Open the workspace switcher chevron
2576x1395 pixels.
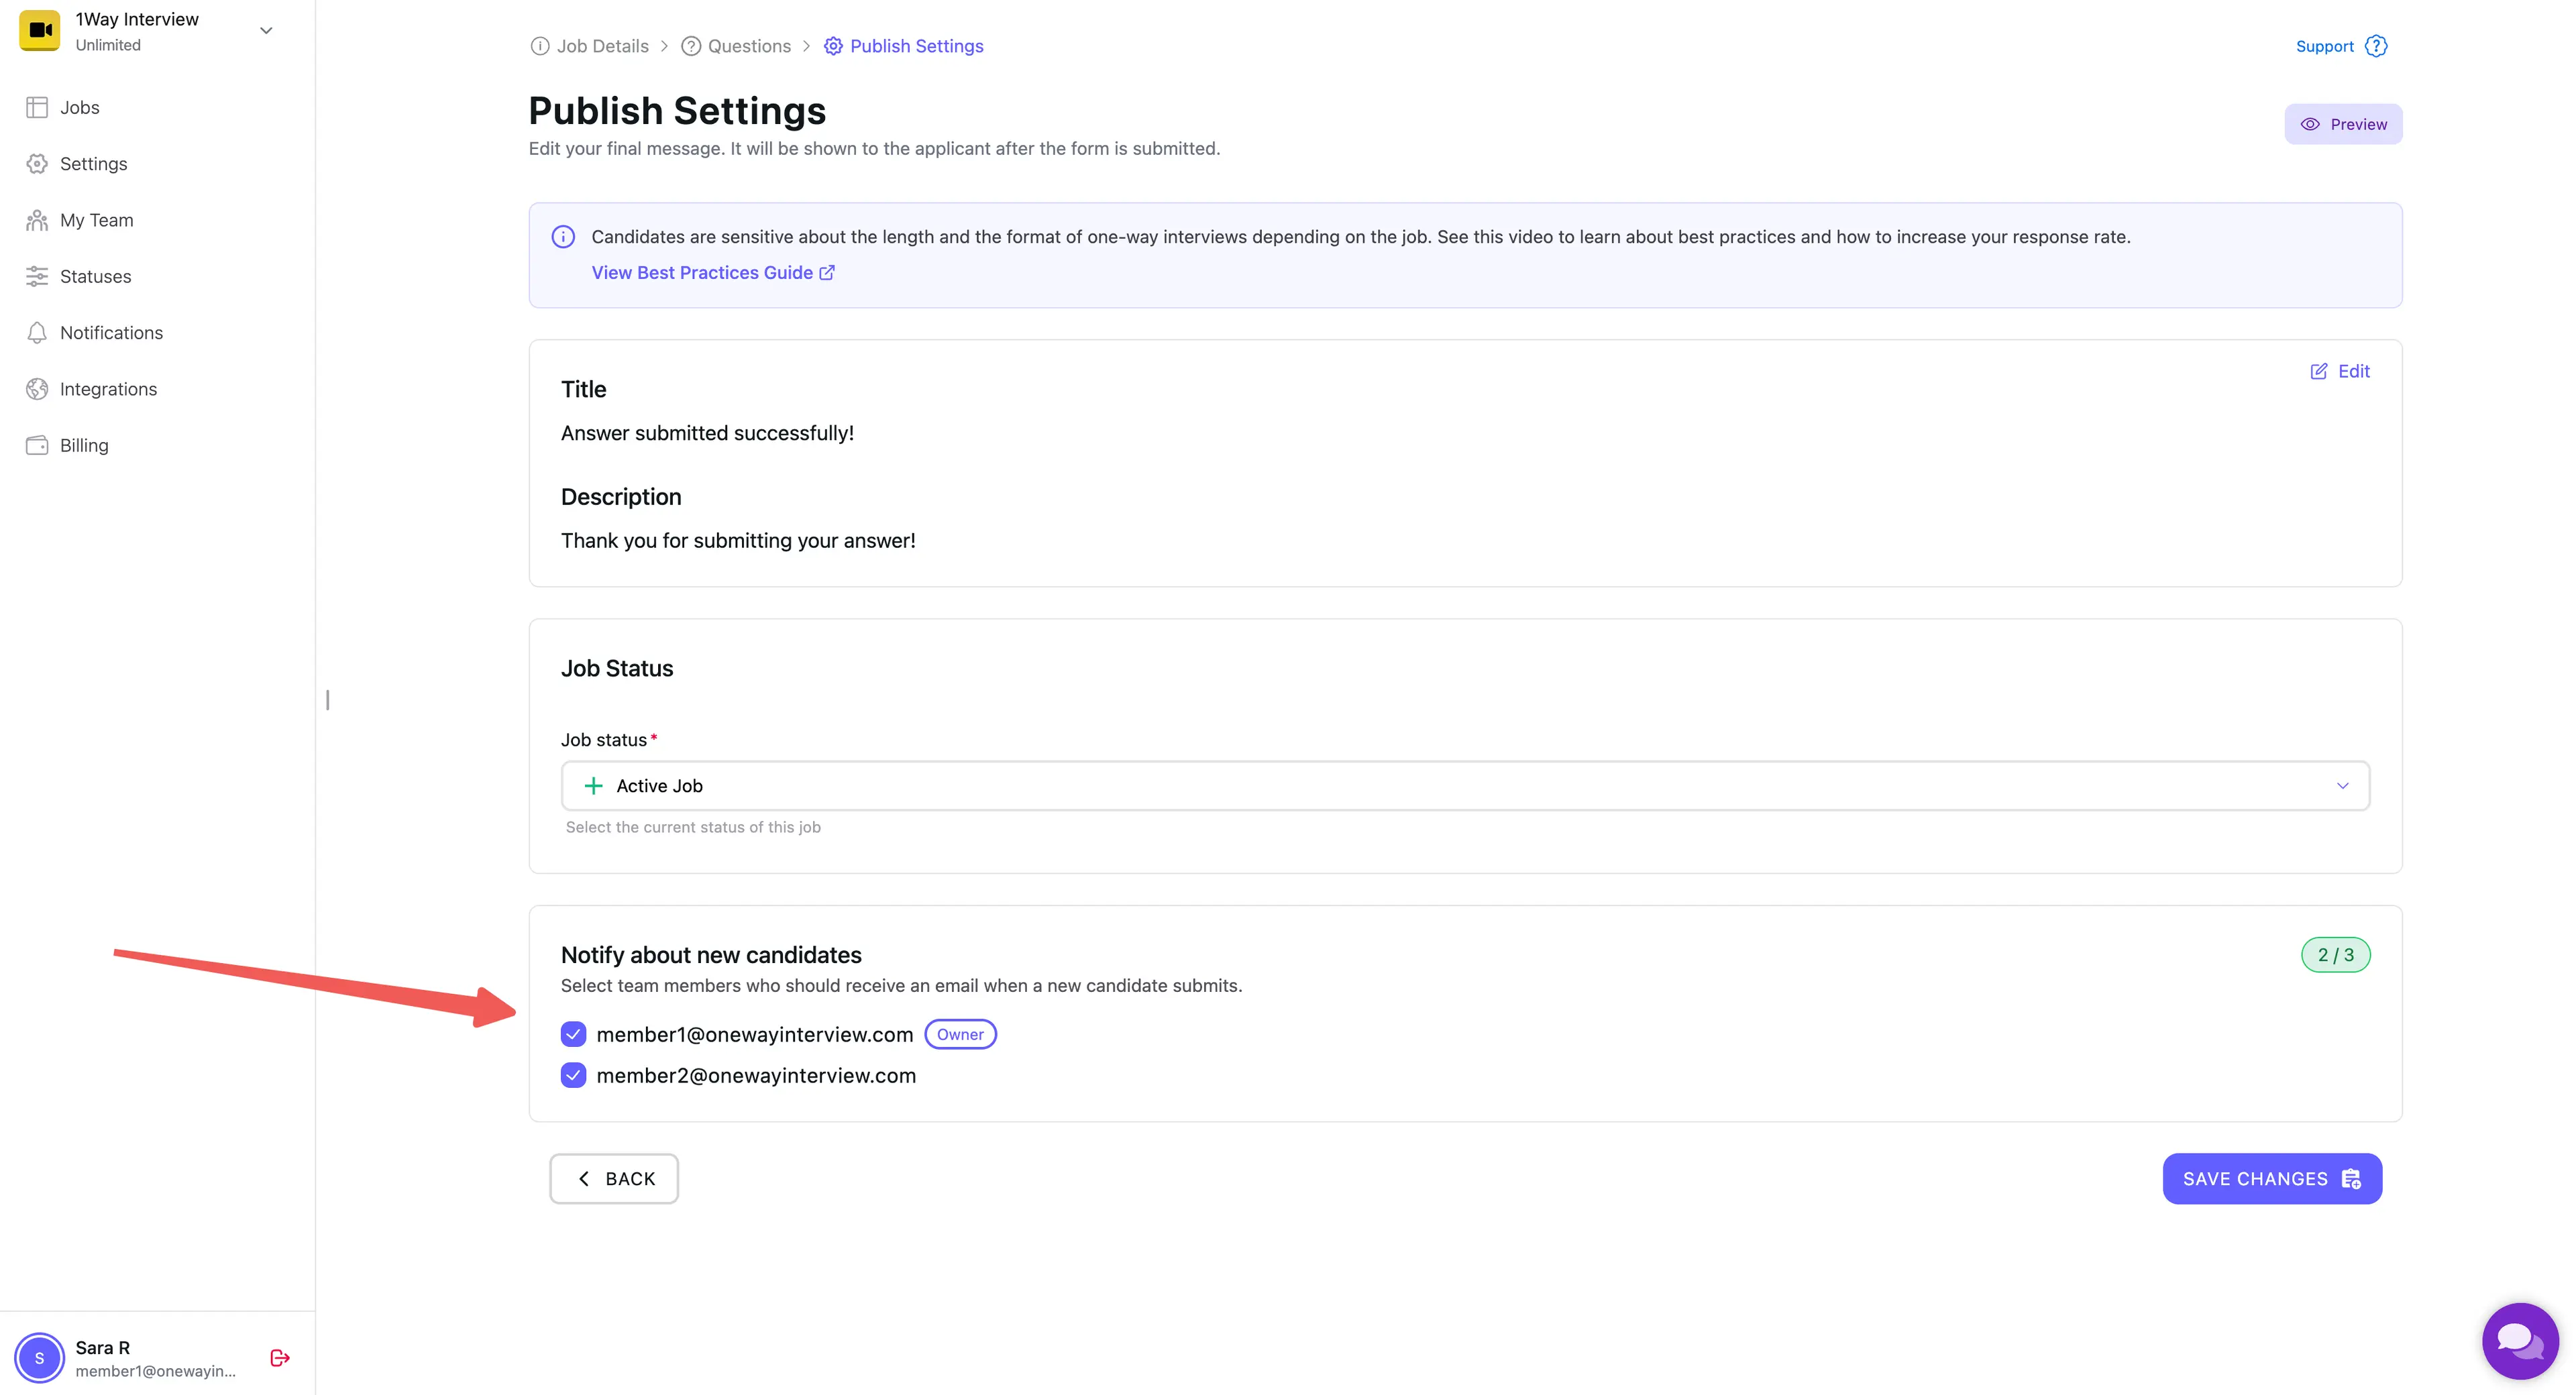(x=265, y=30)
